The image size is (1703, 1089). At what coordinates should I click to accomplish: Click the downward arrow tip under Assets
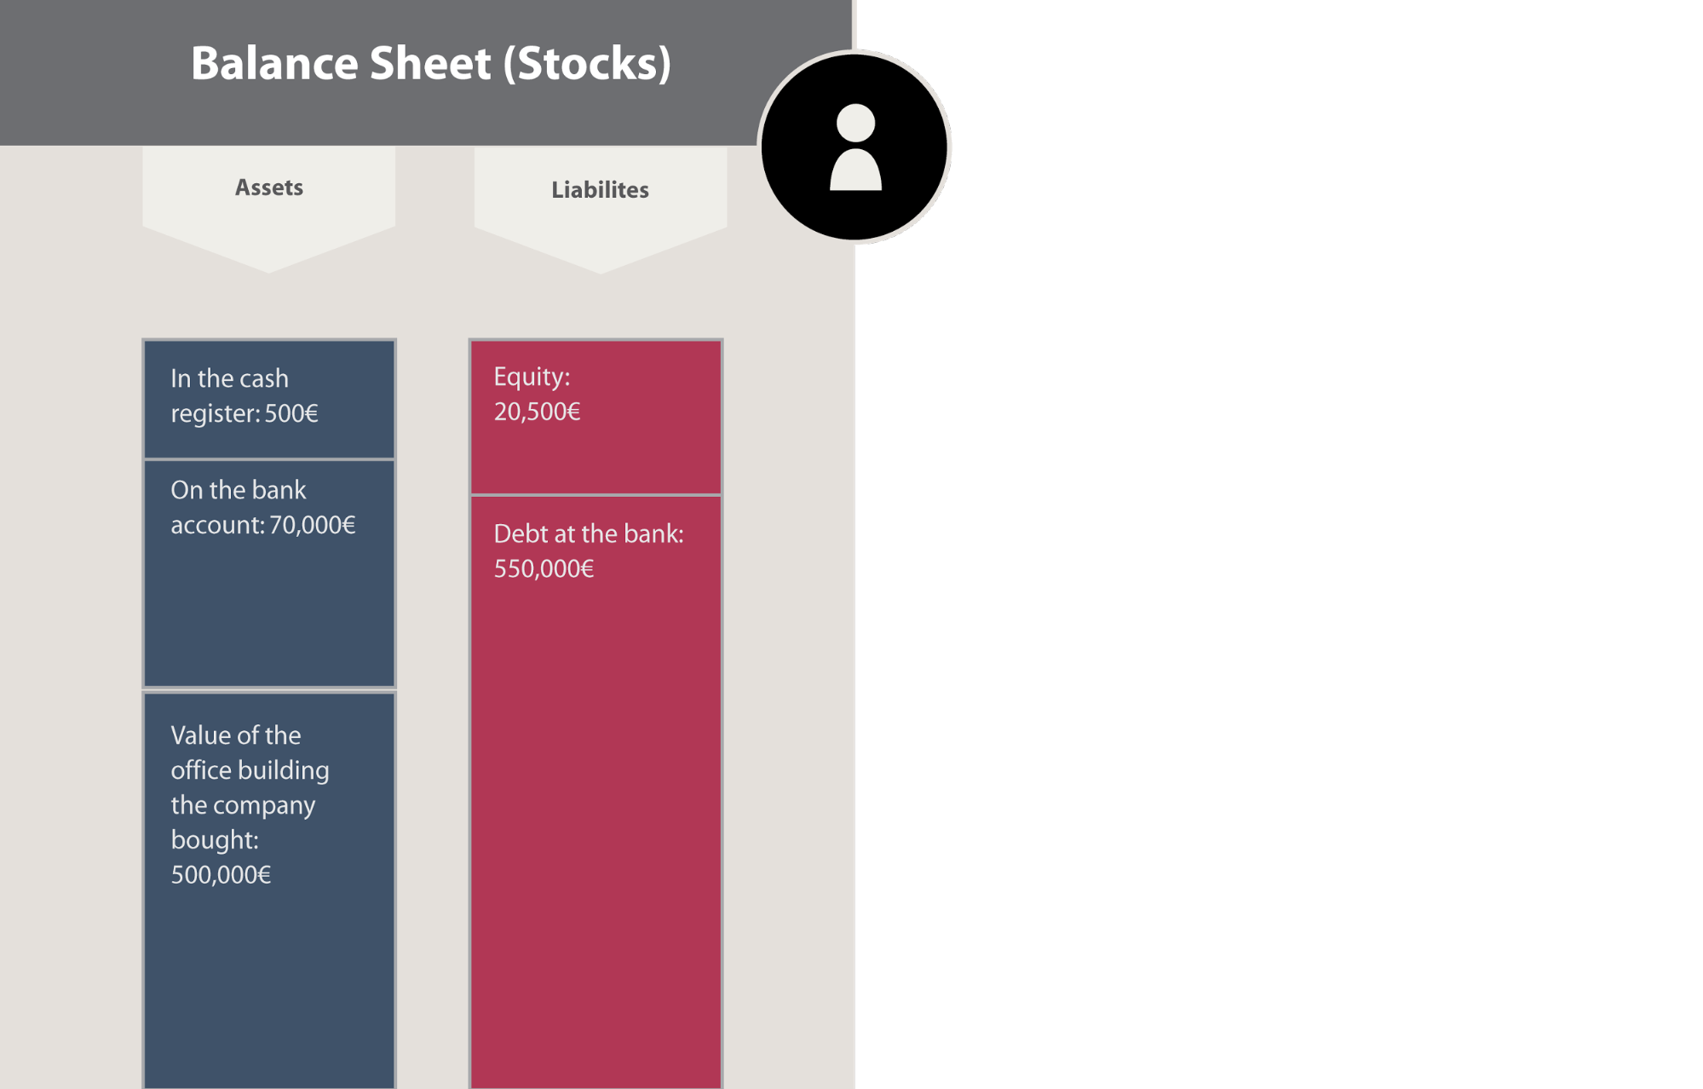(x=269, y=264)
